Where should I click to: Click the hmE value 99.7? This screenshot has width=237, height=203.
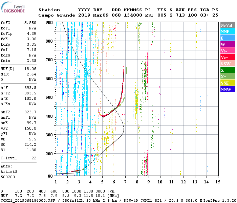(31, 123)
